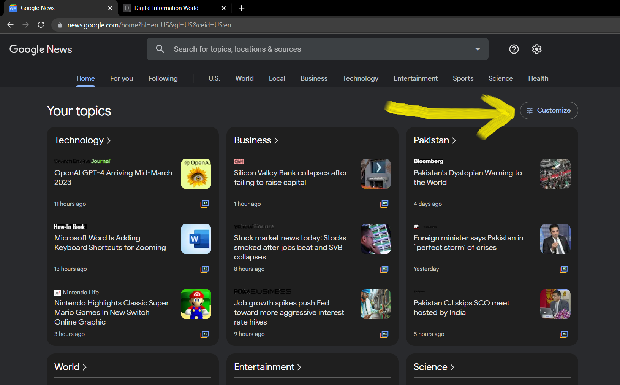Open Stock market news today article
Viewport: 620px width, 385px height.
(290, 247)
